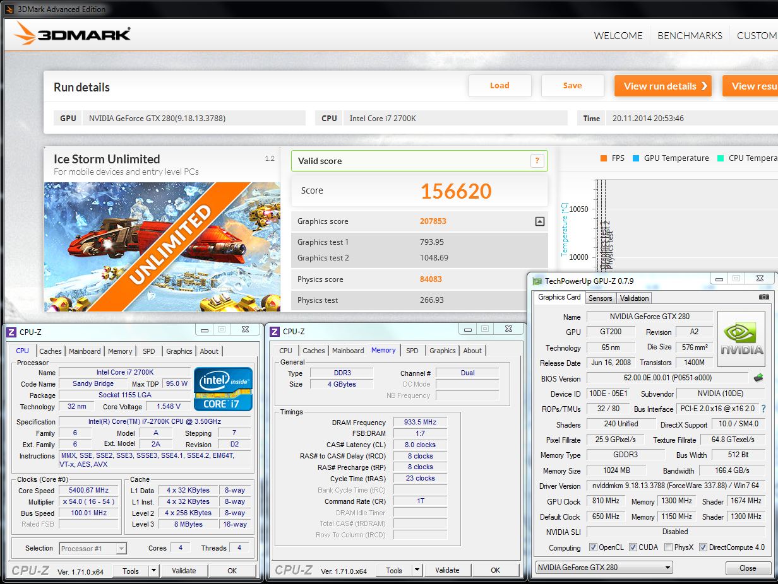
Task: Click the Load button in Run details
Action: click(x=500, y=86)
